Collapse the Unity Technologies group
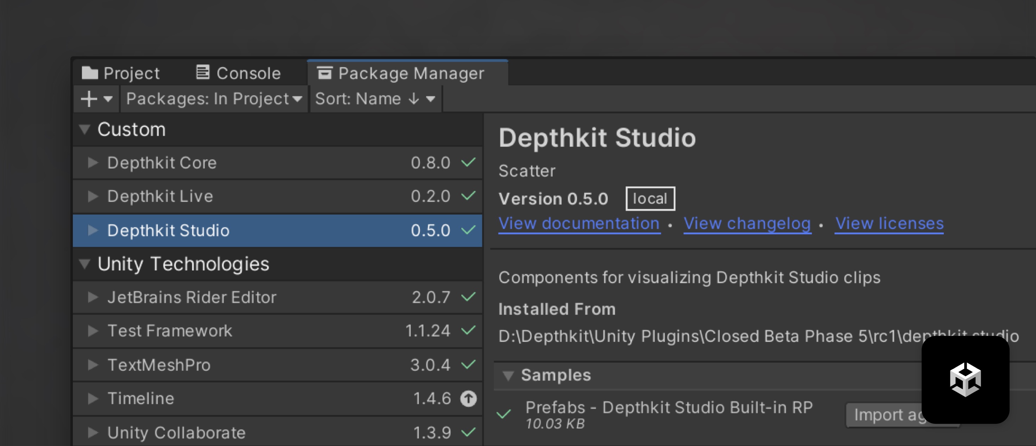The image size is (1036, 446). [x=85, y=263]
